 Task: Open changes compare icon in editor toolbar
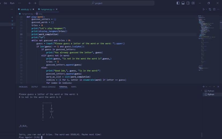pos(210,9)
